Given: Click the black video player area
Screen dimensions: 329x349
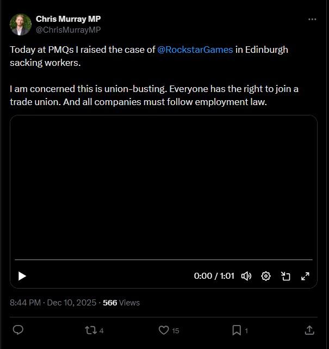Looking at the screenshot, I should point(163,185).
